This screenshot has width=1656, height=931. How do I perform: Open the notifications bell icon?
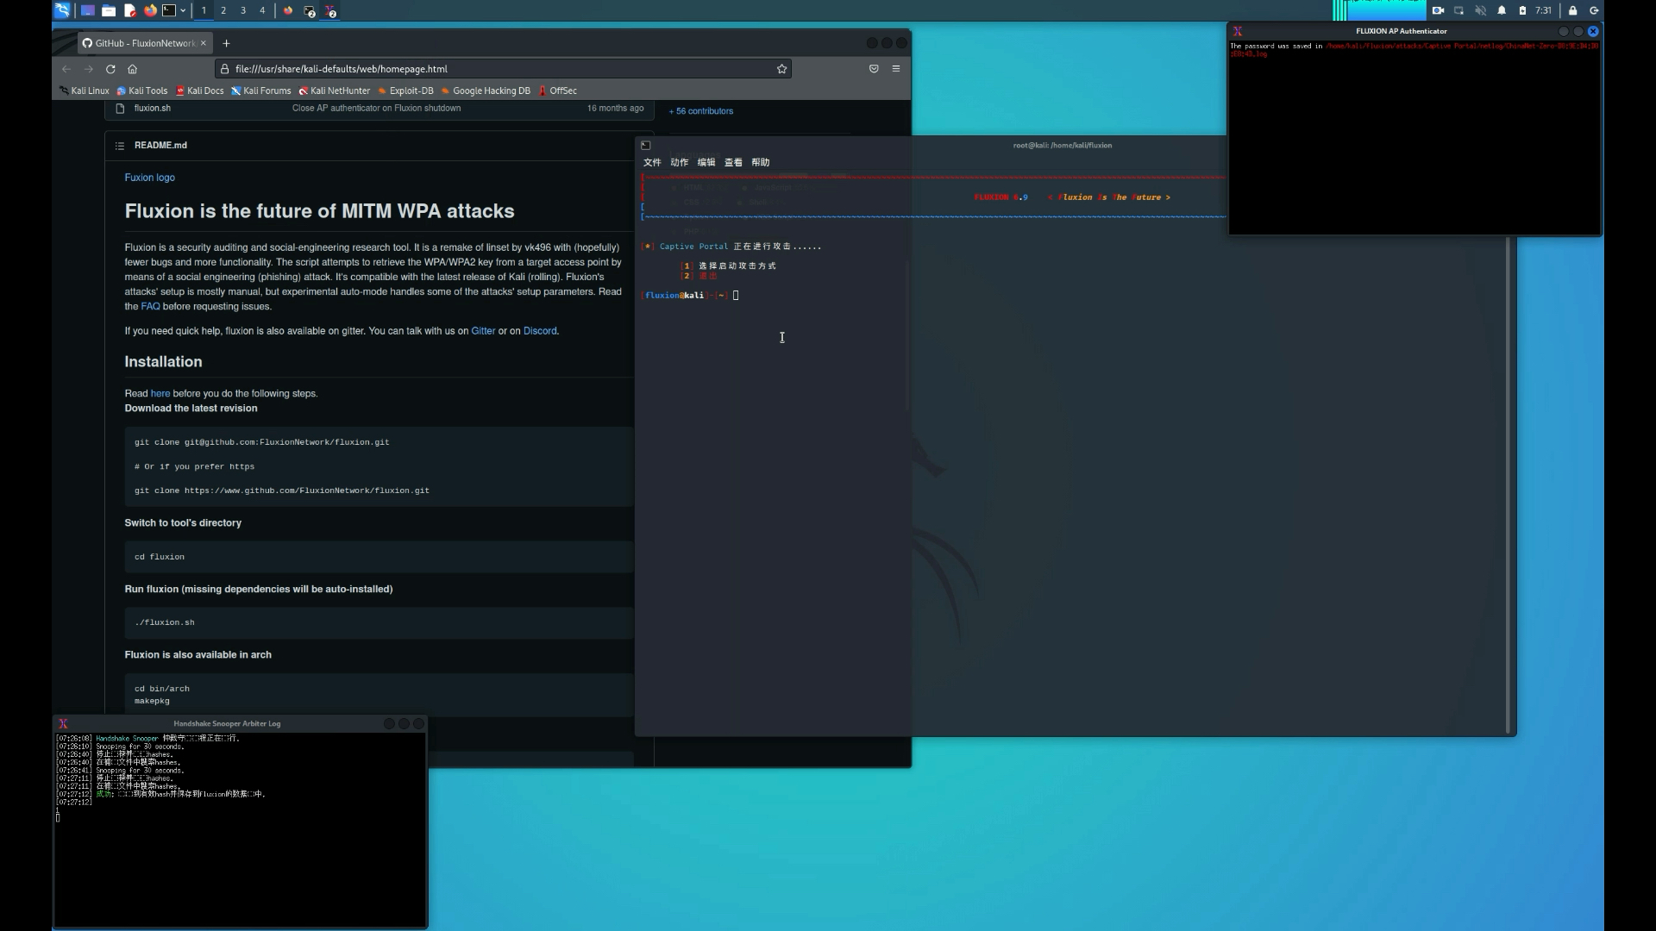tap(1502, 10)
